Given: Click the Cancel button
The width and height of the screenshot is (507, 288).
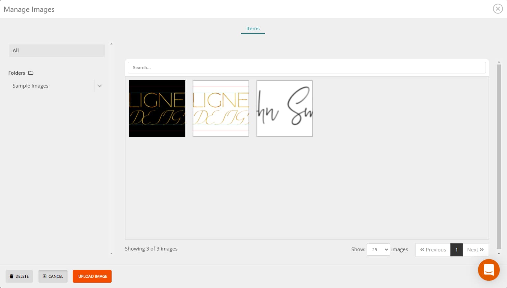Looking at the screenshot, I should click(x=53, y=276).
